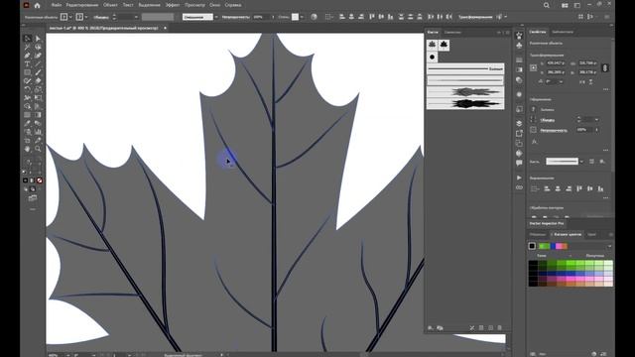This screenshot has width=635, height=357.
Task: Show more Appearance options ellipsis
Action: (x=605, y=150)
